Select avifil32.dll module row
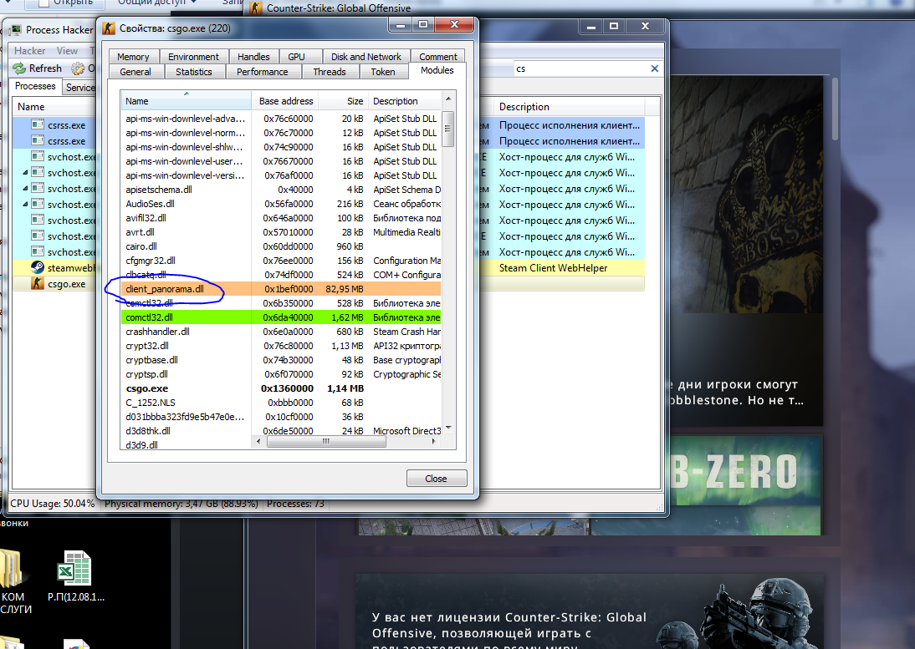Screen dimensions: 915x649 tap(281, 218)
